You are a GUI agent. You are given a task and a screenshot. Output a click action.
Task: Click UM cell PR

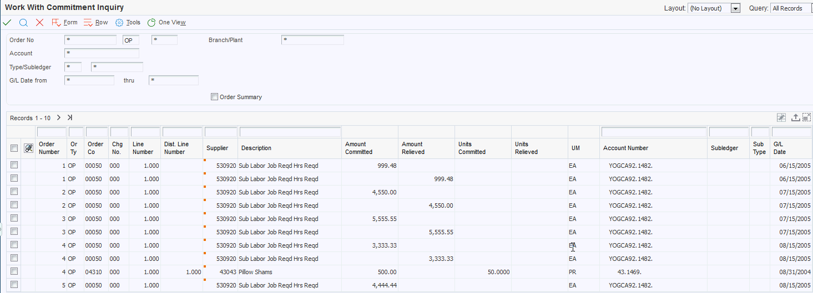[x=584, y=272]
